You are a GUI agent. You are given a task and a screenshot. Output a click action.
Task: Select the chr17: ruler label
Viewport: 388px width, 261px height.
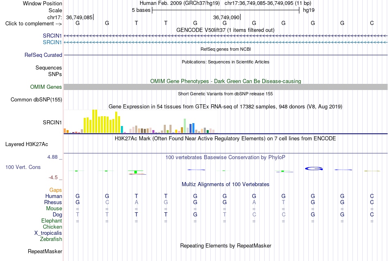pos(55,17)
